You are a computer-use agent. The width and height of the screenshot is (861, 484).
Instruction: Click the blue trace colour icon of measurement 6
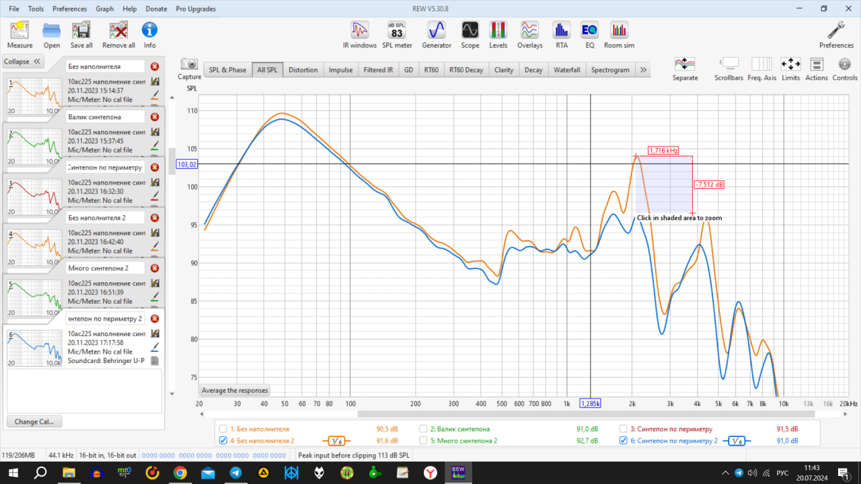pyautogui.click(x=155, y=347)
